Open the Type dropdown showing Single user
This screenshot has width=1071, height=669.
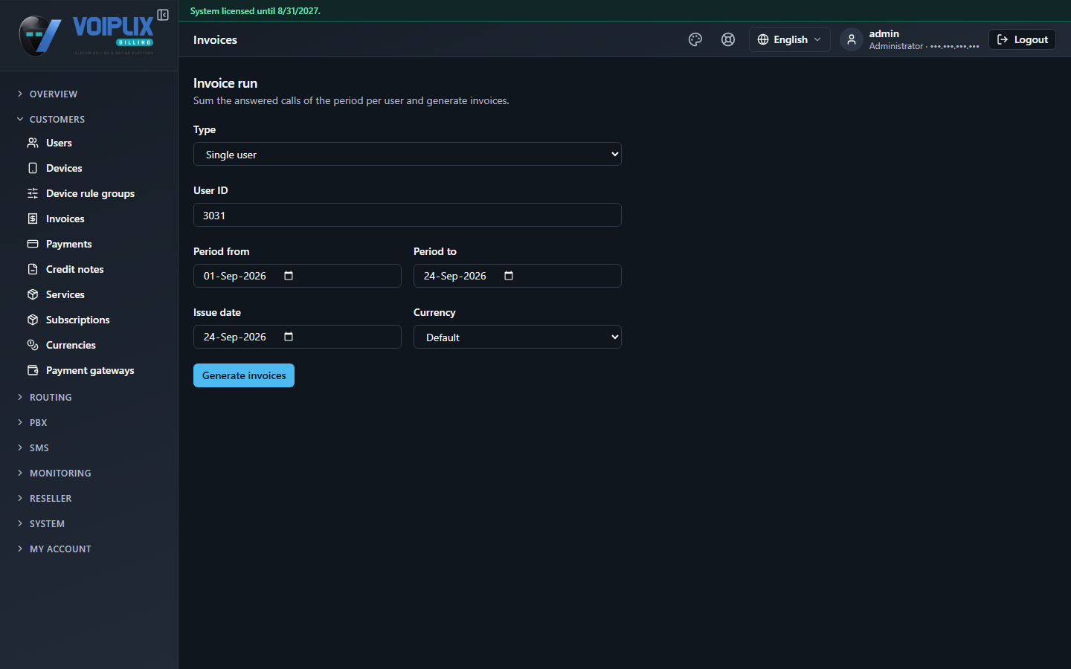(408, 154)
